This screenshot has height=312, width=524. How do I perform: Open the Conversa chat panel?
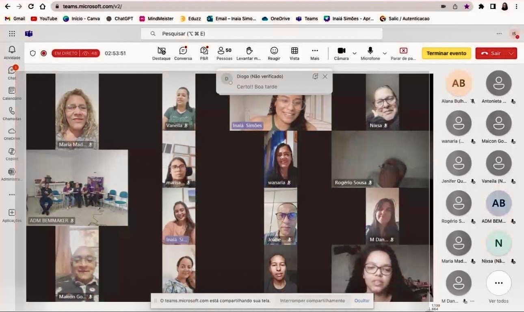pyautogui.click(x=183, y=53)
